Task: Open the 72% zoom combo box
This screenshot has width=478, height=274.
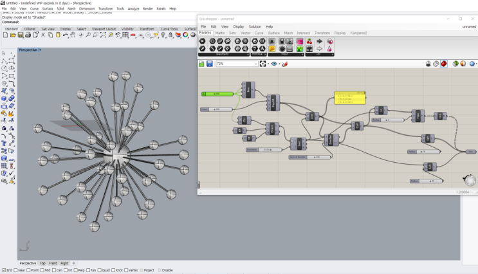Action: tap(237, 64)
